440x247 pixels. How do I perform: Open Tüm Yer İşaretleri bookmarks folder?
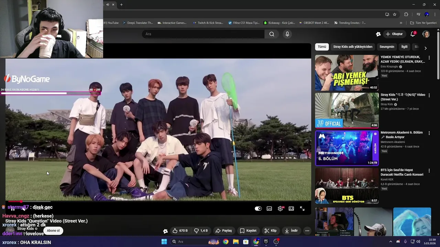coord(423,23)
